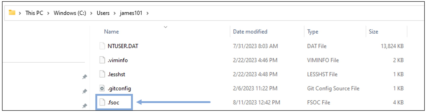Viewport: 426px width, 112px height.
Task: Click the folder icon in address bar
Action: click(12, 13)
